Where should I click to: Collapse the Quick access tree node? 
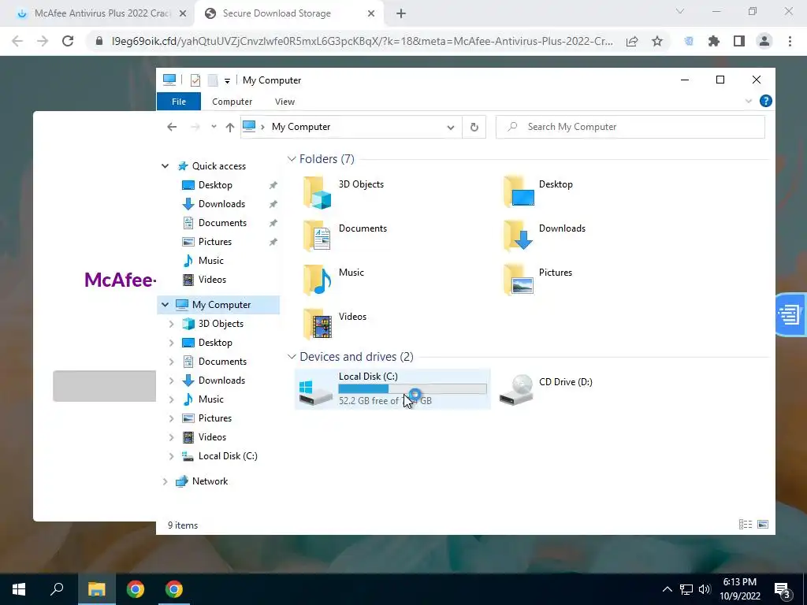pyautogui.click(x=165, y=166)
